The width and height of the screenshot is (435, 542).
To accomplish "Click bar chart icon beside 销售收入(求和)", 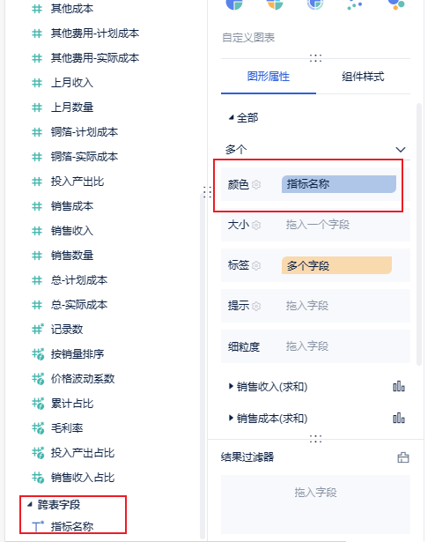I will coord(399,387).
